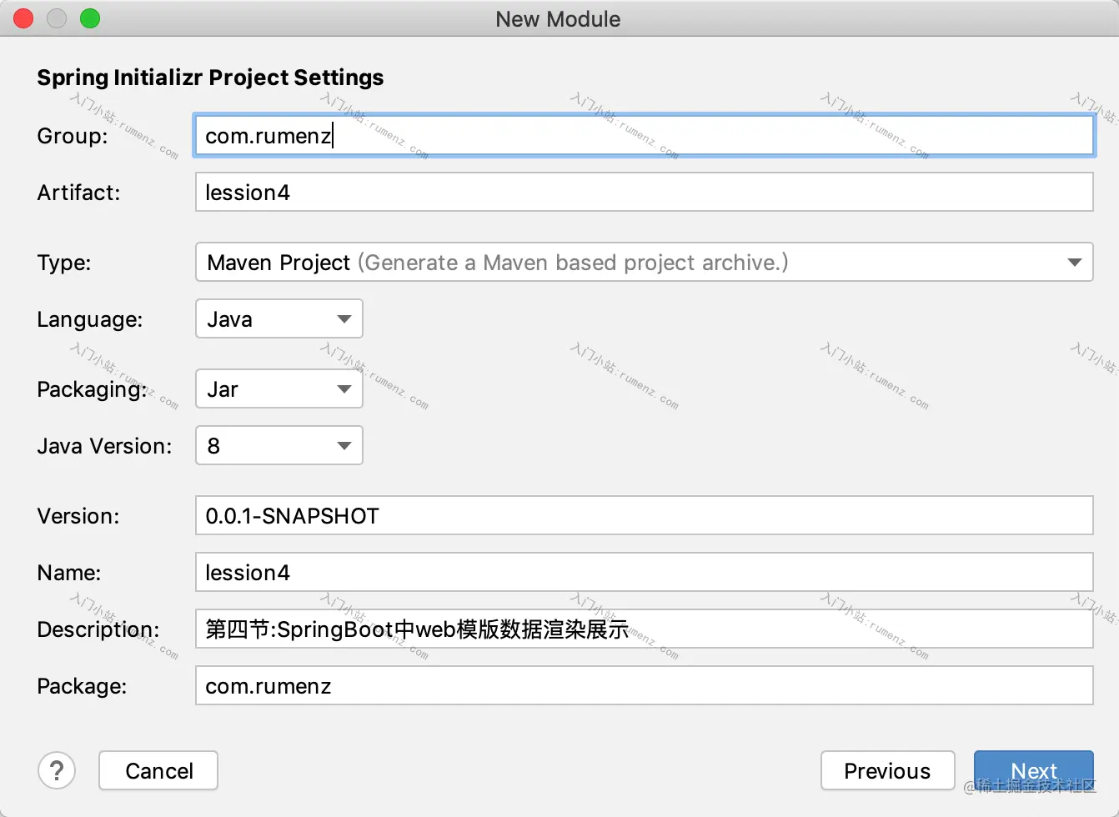Expand the Maven Project type dropdown

(644, 262)
